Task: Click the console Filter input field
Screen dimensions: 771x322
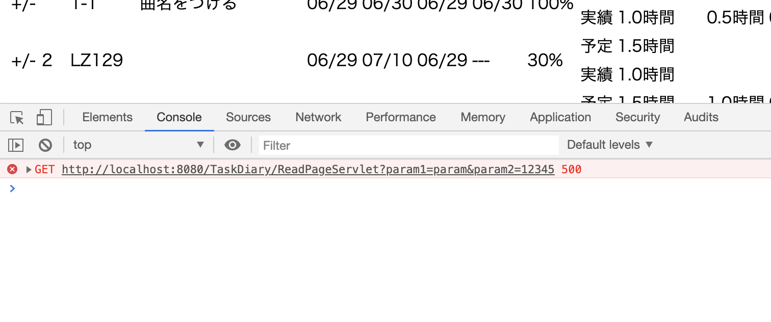Action: tap(408, 145)
